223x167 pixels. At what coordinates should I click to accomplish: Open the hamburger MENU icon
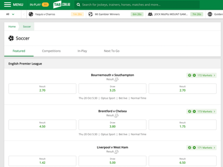click(7, 4)
